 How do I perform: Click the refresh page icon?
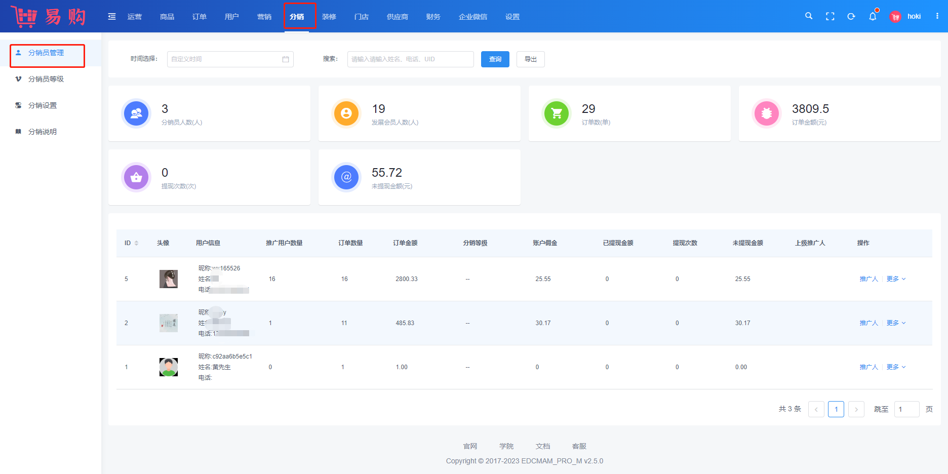tap(851, 16)
